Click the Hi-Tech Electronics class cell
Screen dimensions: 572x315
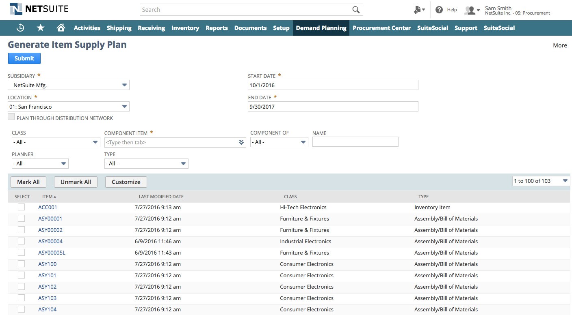(303, 207)
